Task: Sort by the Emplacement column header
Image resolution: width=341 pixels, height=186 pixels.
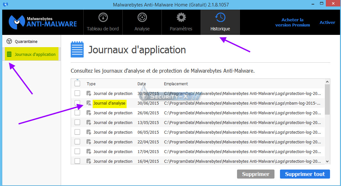Action: pos(176,84)
